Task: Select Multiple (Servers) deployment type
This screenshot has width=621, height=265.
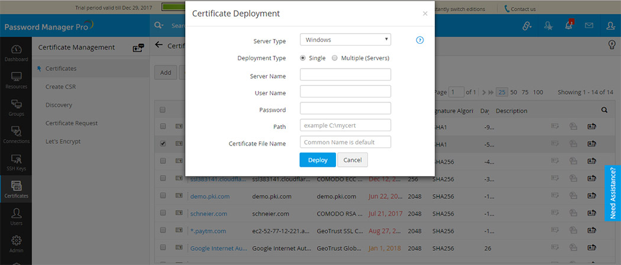Action: [335, 58]
